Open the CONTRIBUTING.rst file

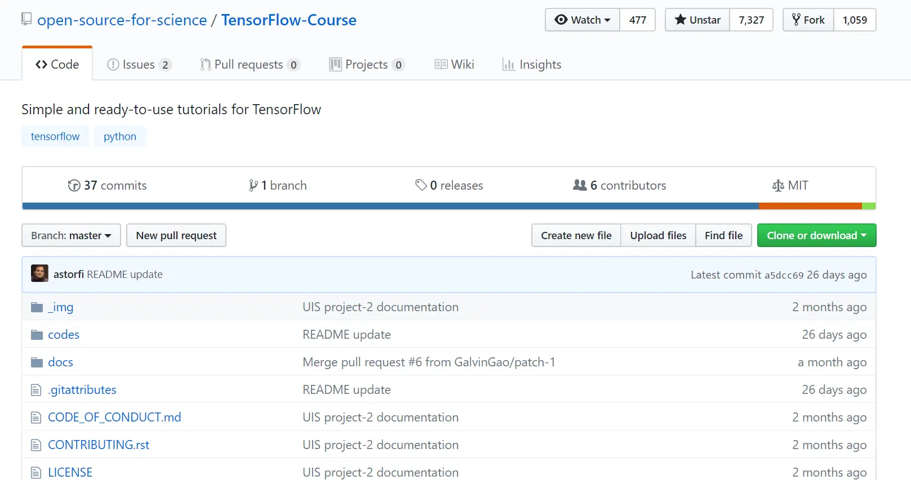[x=99, y=445]
